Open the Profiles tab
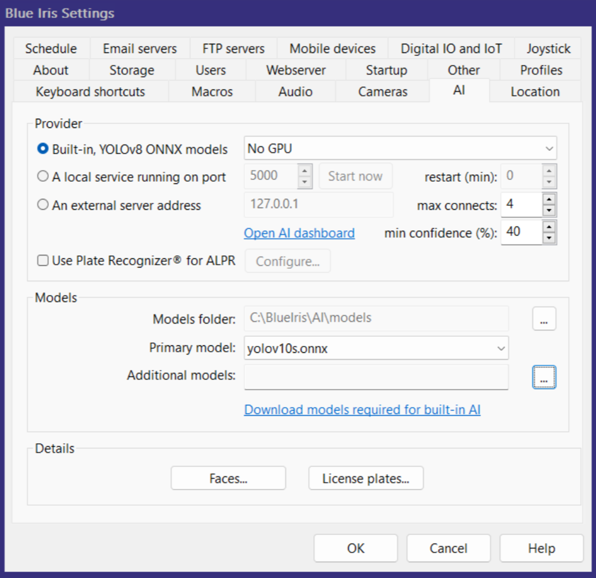Image resolution: width=596 pixels, height=578 pixels. [x=541, y=70]
